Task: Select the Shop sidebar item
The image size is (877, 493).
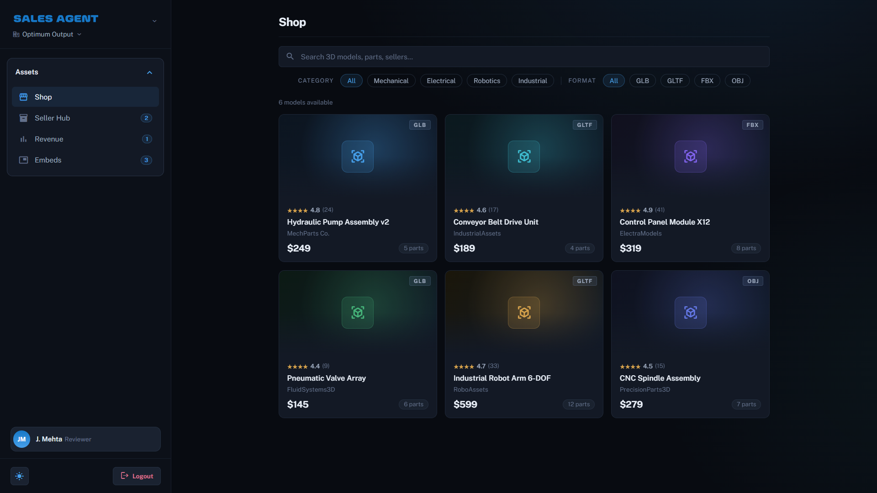Action: pyautogui.click(x=85, y=97)
